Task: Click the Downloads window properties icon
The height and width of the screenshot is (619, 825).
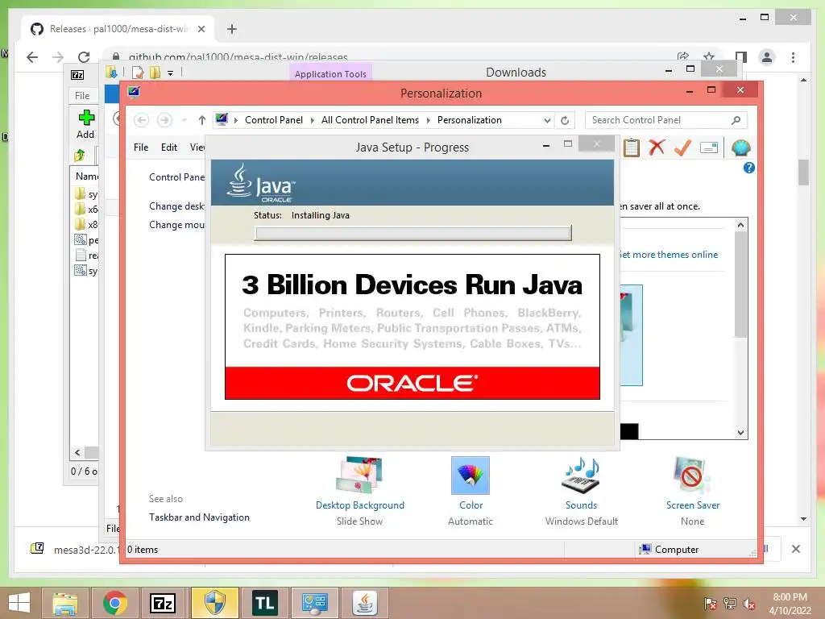Action: click(137, 72)
